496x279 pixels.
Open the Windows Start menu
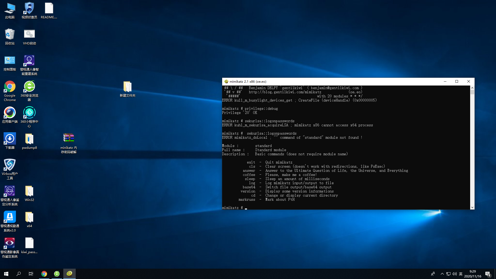tap(6, 274)
